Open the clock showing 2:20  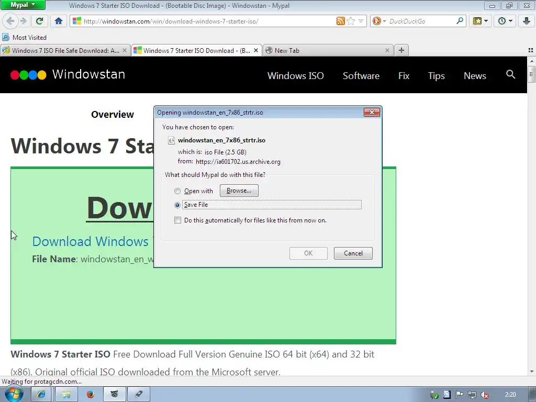[x=510, y=395]
